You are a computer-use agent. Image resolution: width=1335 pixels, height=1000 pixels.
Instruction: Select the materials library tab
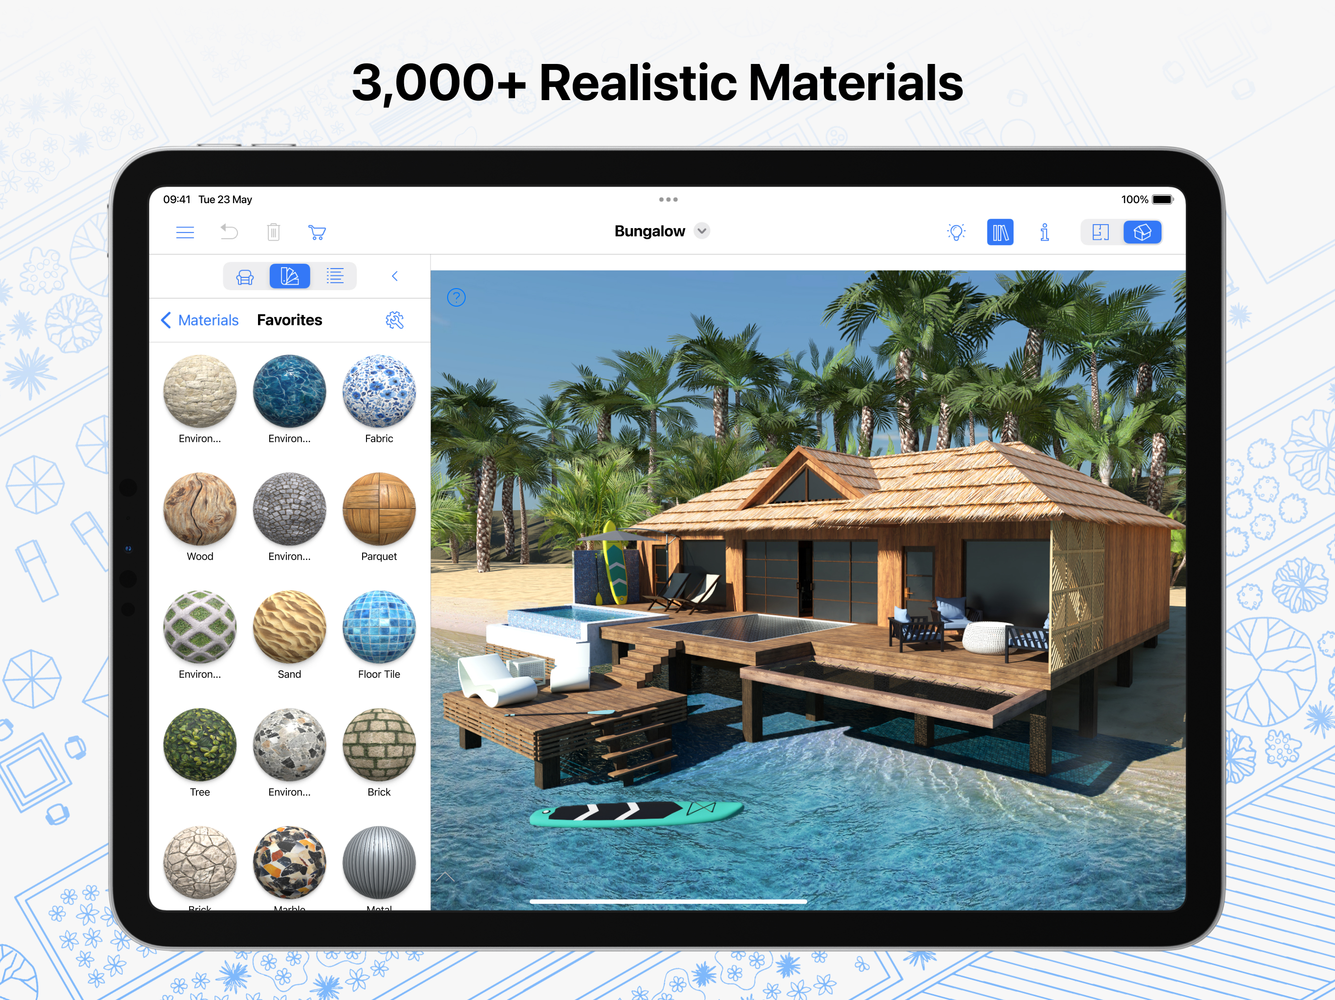pos(290,277)
